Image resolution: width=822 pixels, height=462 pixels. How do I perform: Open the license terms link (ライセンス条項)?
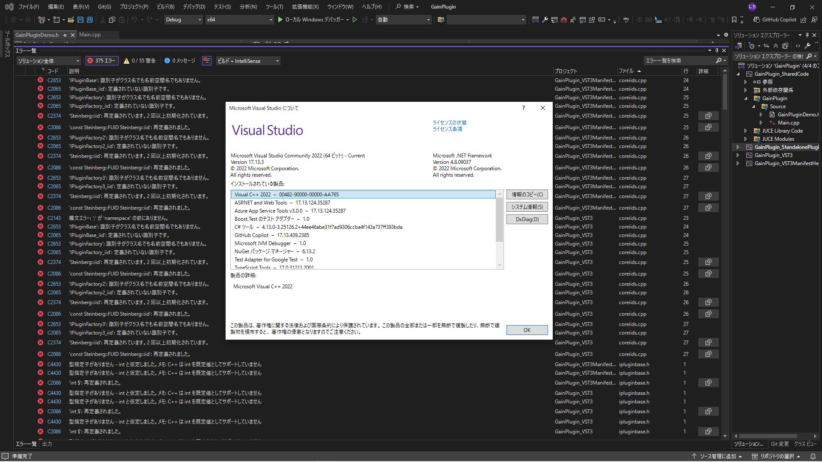tap(447, 129)
